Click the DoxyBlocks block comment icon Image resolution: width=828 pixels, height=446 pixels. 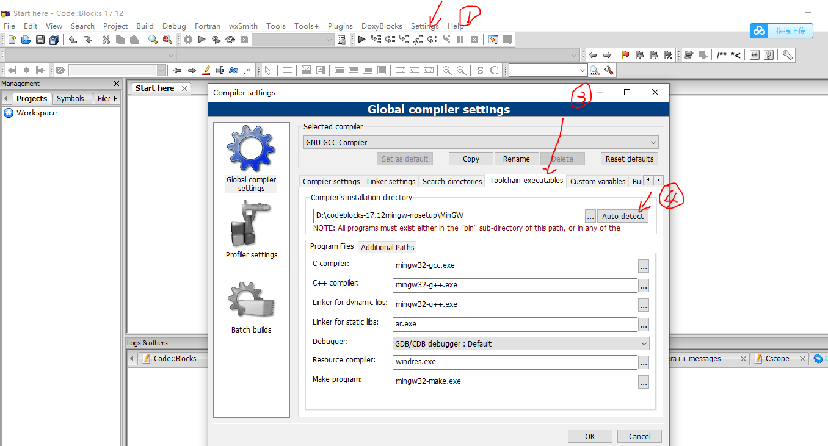722,55
